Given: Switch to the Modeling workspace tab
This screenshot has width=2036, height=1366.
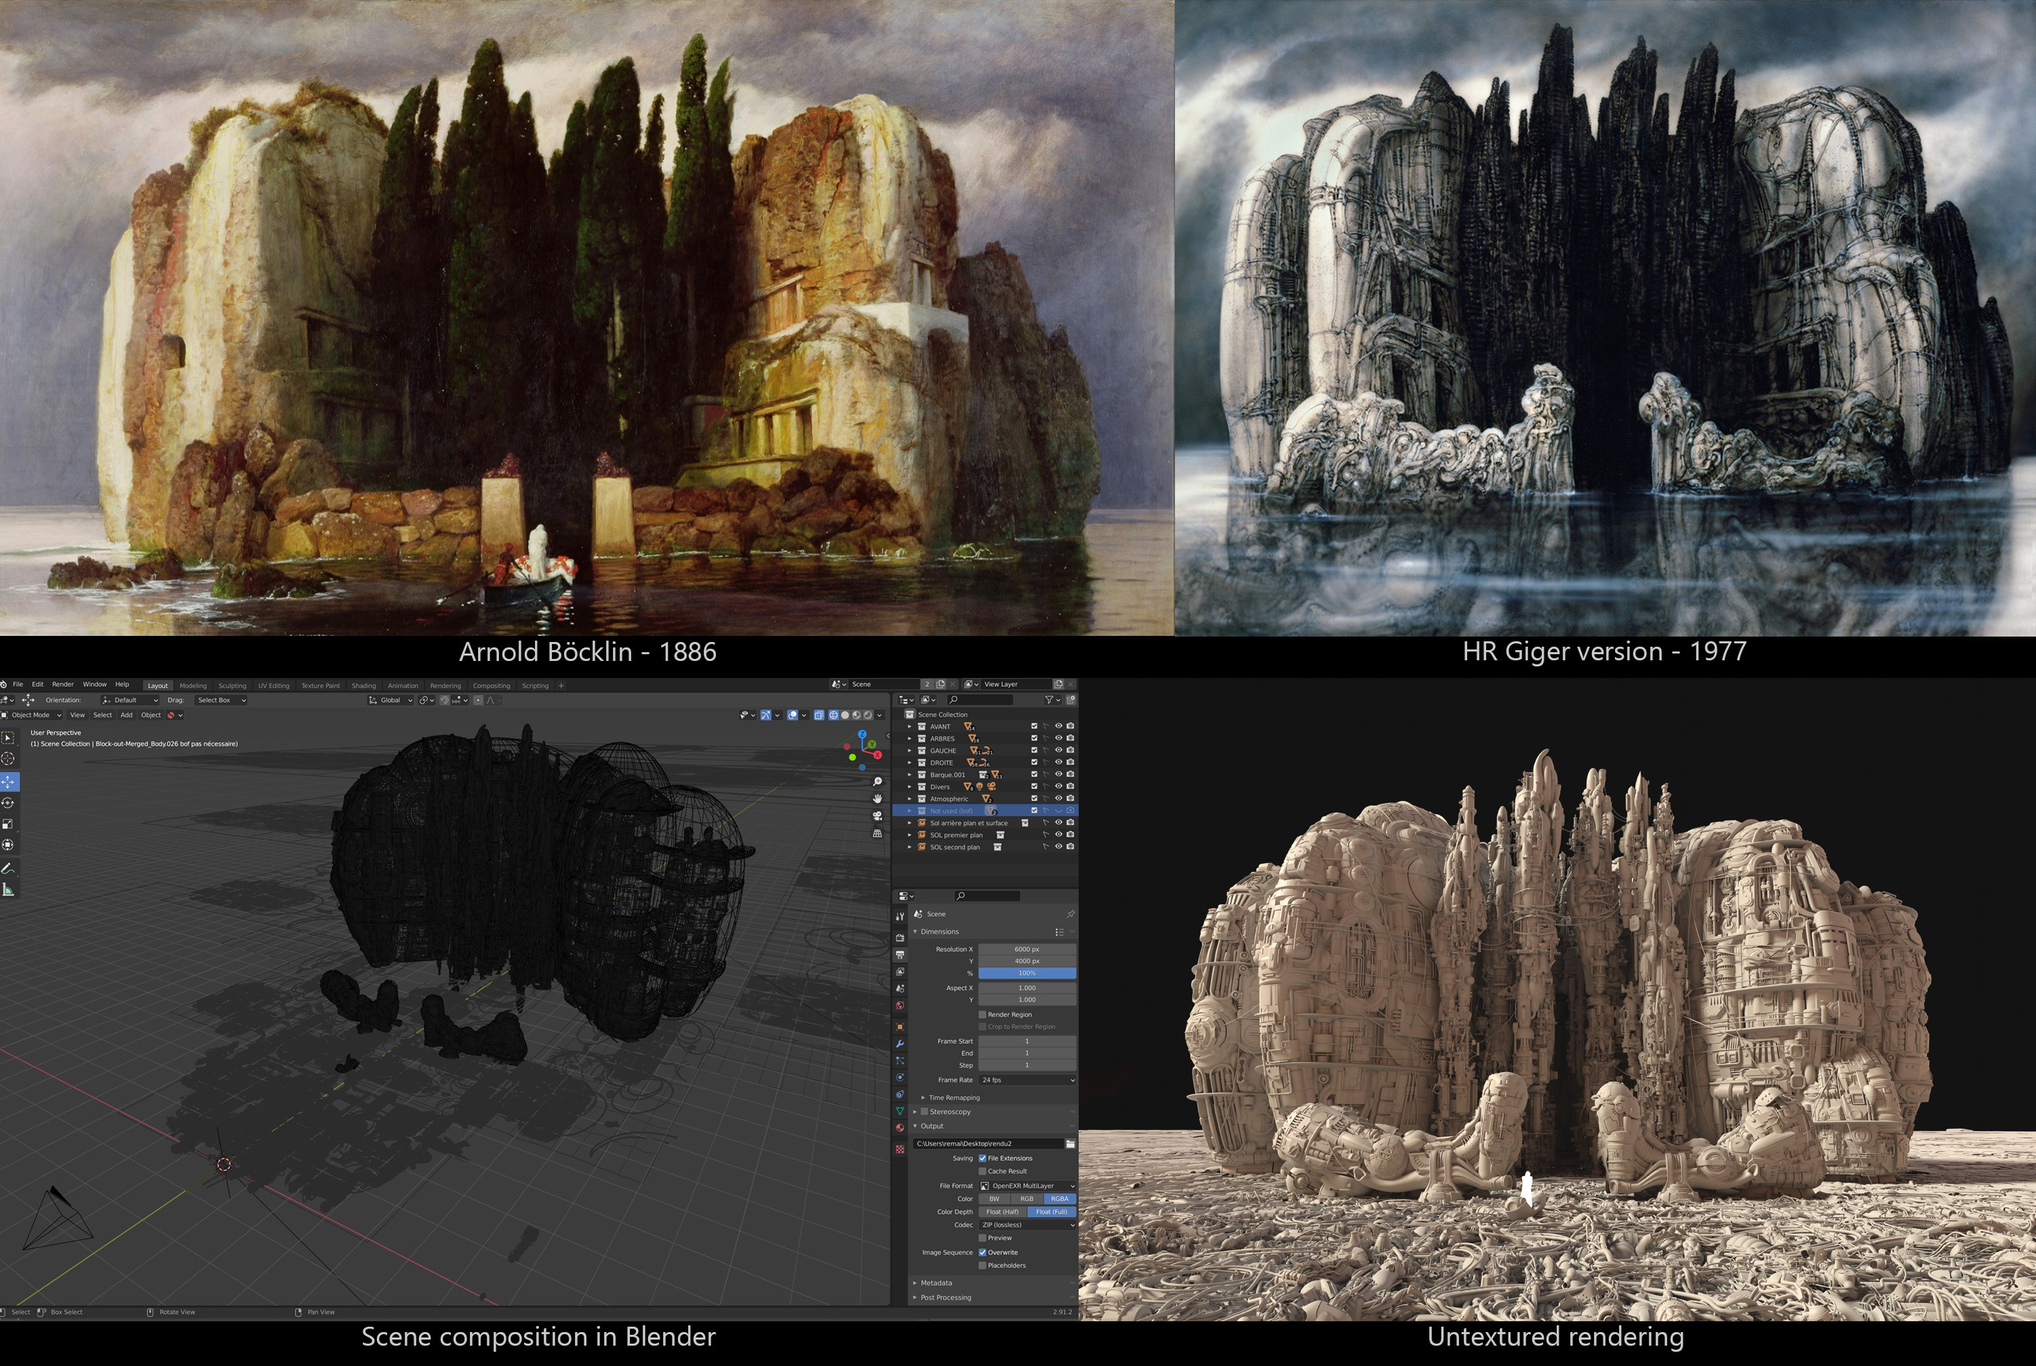Looking at the screenshot, I should (193, 685).
